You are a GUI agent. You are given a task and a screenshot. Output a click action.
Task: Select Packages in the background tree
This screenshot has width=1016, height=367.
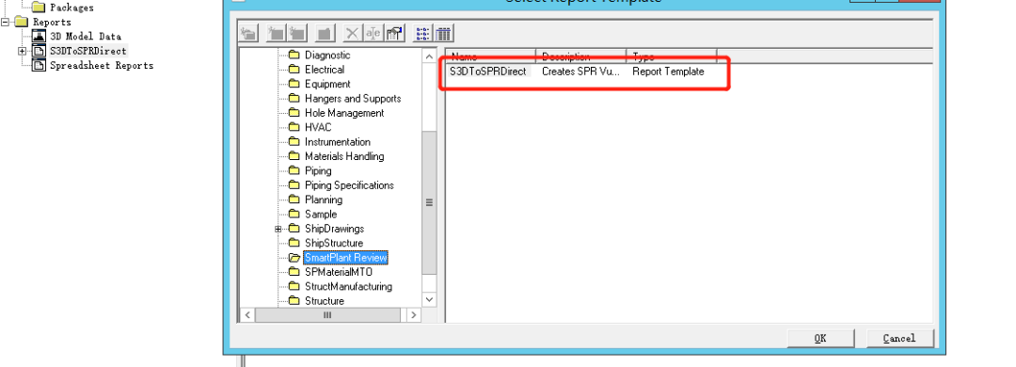71,8
